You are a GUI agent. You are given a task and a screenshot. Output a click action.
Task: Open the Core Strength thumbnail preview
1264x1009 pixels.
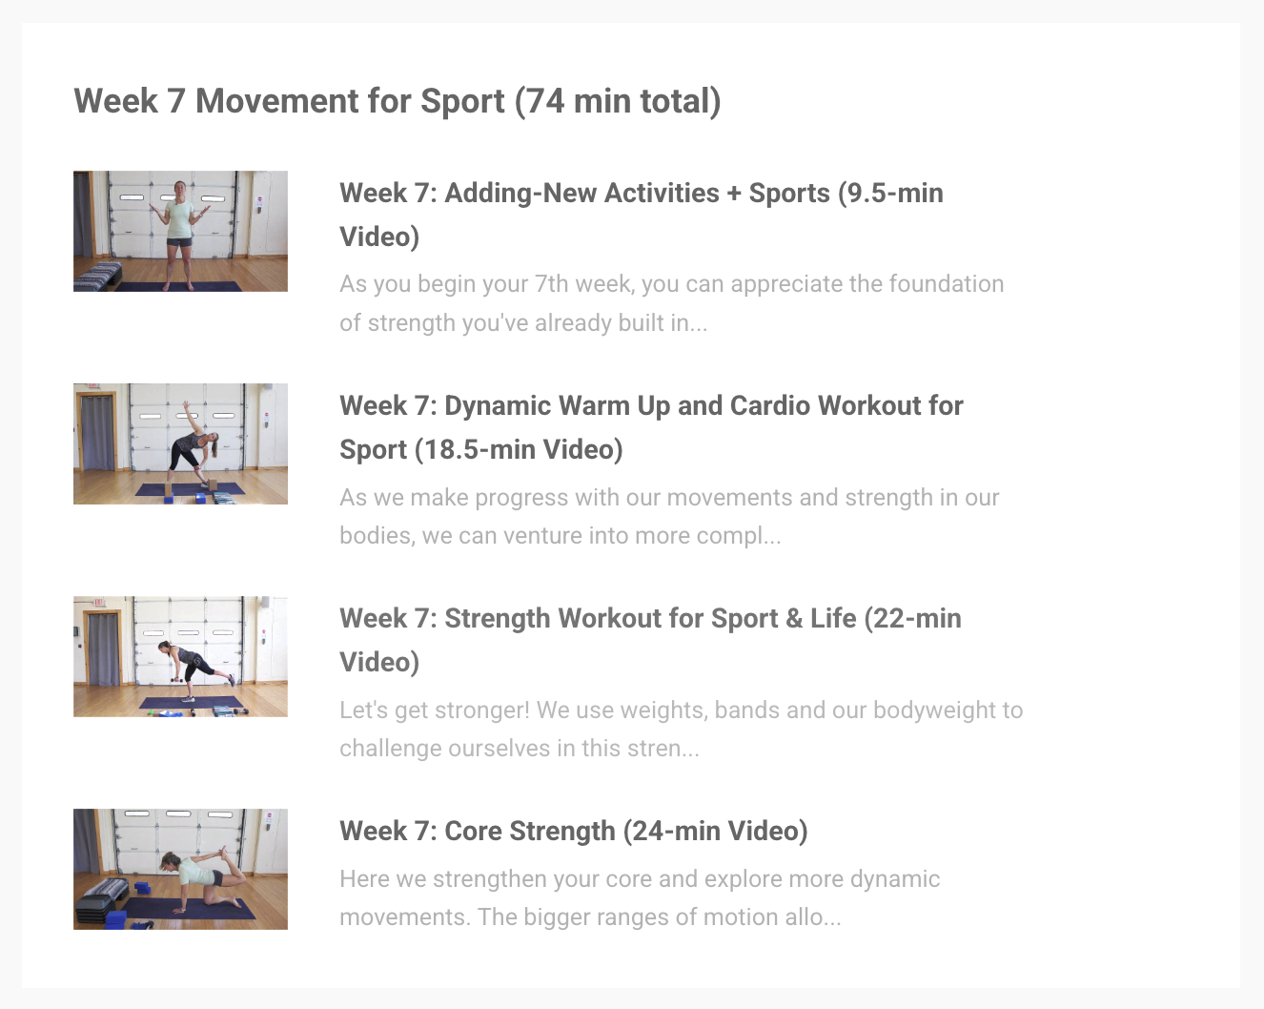pos(180,869)
